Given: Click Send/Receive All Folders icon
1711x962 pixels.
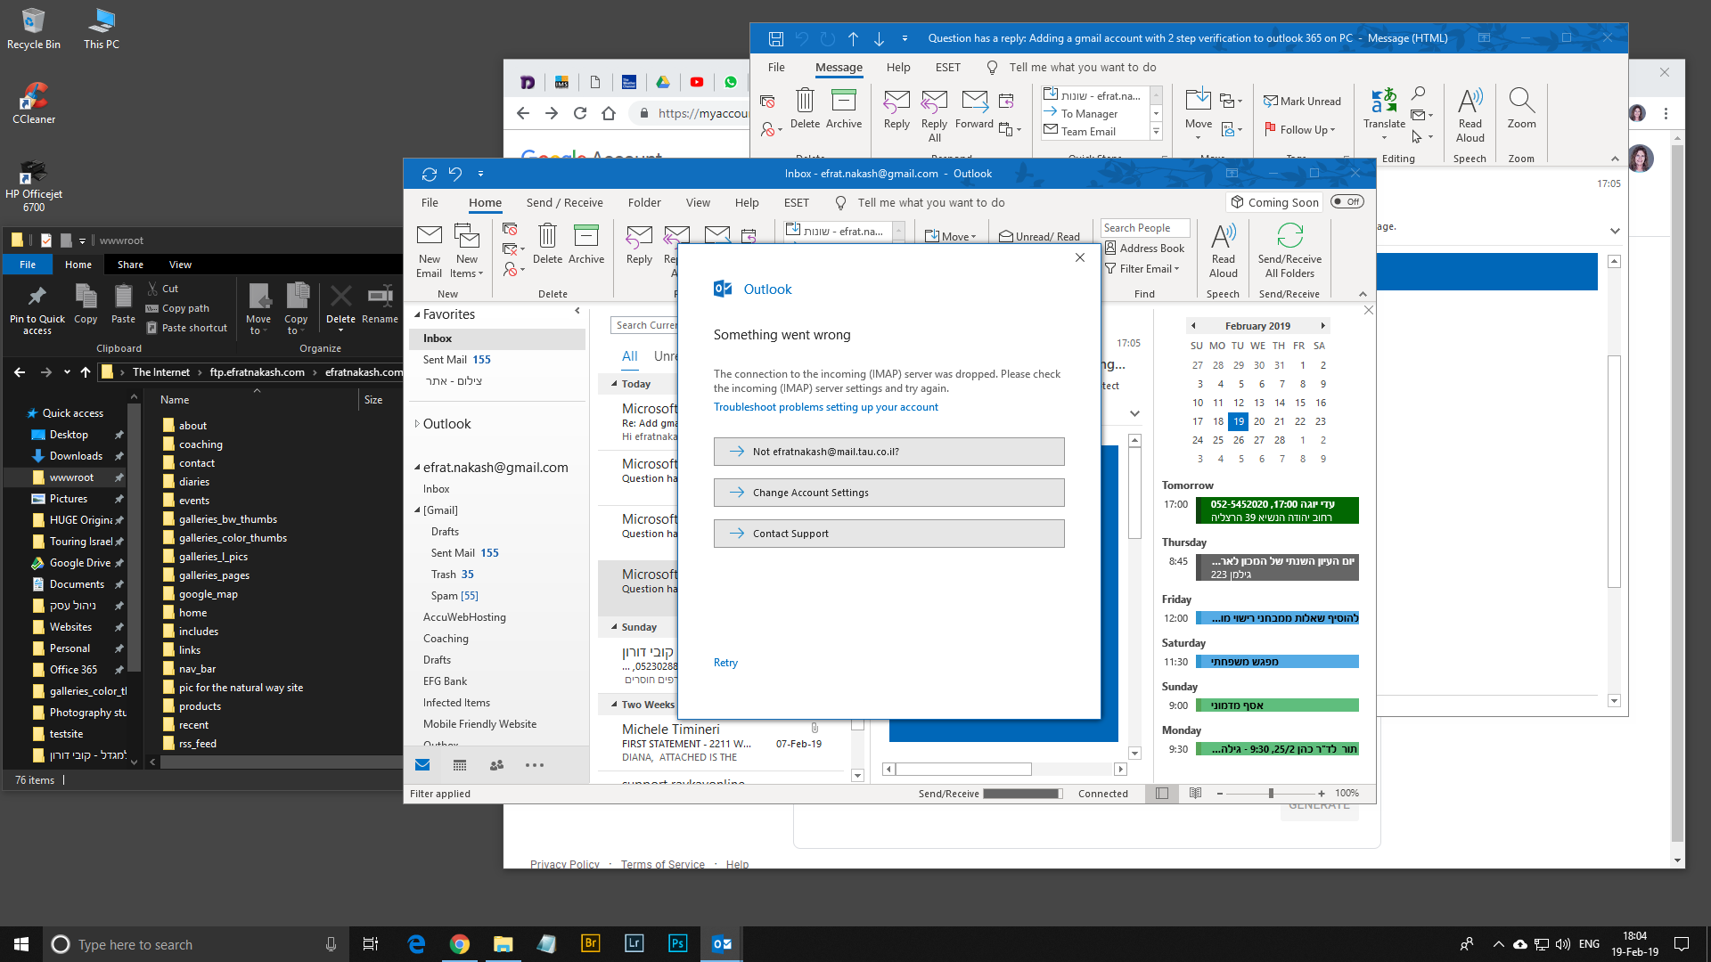Looking at the screenshot, I should tap(1289, 251).
